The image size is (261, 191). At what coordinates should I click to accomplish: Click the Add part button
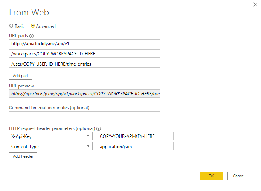click(x=20, y=76)
